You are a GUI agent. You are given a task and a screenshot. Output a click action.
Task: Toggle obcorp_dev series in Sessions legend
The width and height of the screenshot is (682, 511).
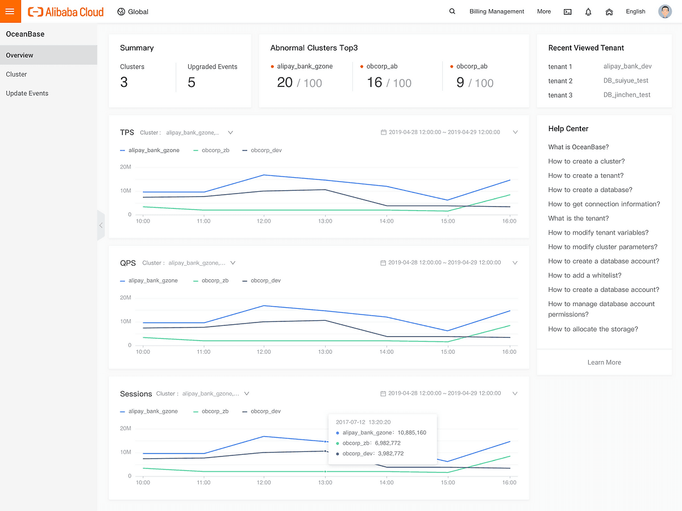(x=262, y=411)
